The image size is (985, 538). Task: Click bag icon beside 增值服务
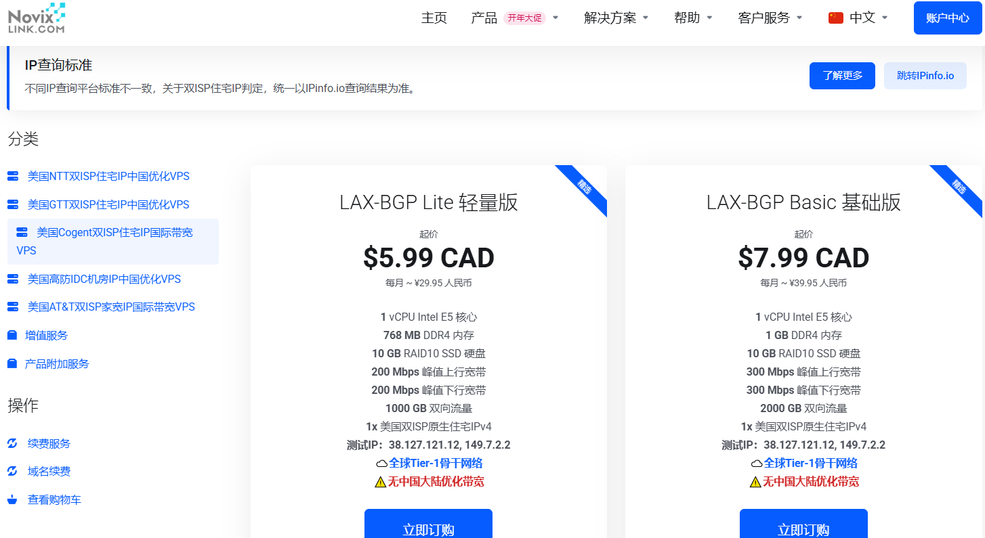[x=12, y=335]
